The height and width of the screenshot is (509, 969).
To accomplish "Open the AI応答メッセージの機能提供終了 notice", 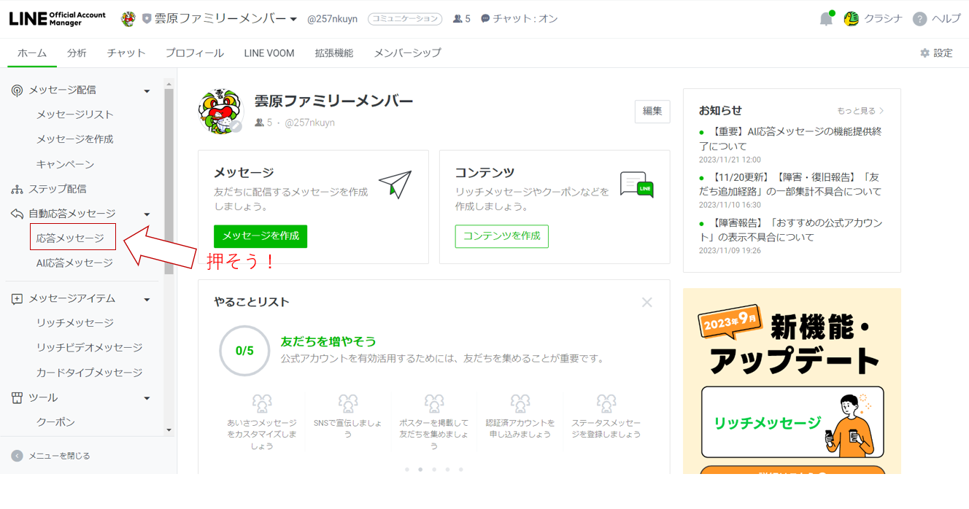I will (x=791, y=139).
